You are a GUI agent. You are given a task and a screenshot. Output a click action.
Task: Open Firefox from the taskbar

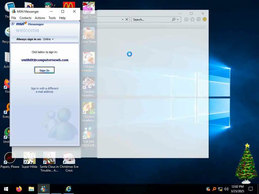click(19, 189)
